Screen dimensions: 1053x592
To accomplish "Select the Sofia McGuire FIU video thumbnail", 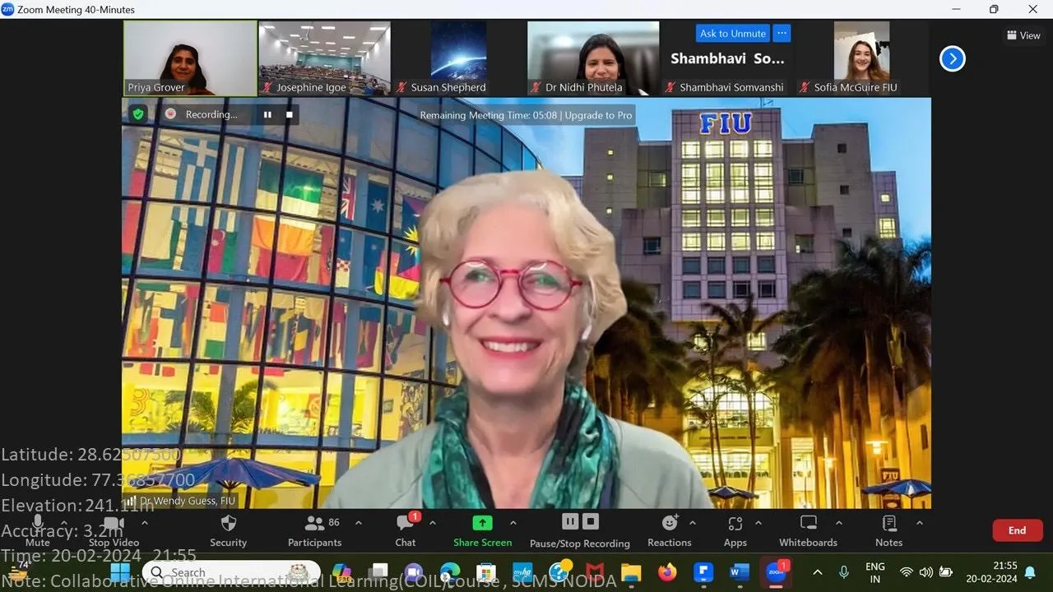I will coord(861,58).
